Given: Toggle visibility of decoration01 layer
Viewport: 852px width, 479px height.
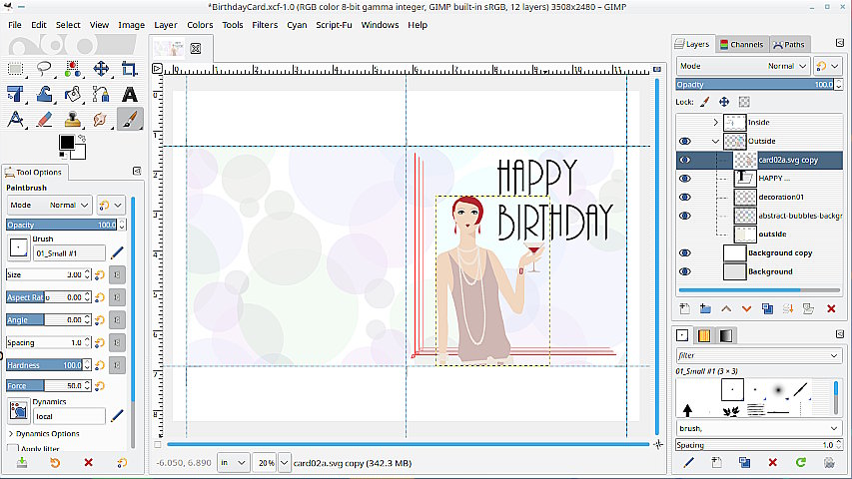Looking at the screenshot, I should [x=684, y=197].
